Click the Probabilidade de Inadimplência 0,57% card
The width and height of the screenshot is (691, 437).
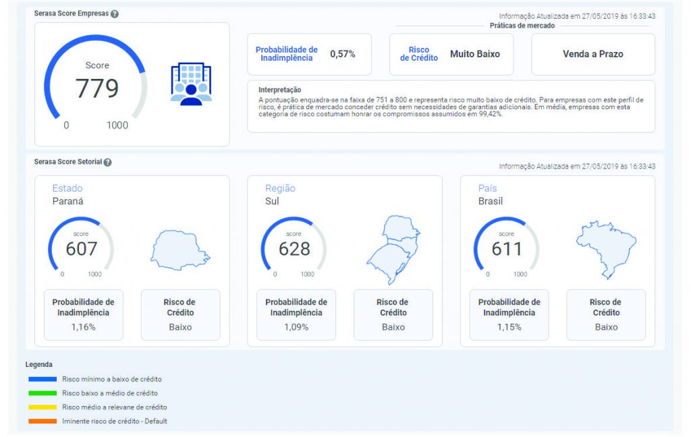(309, 54)
